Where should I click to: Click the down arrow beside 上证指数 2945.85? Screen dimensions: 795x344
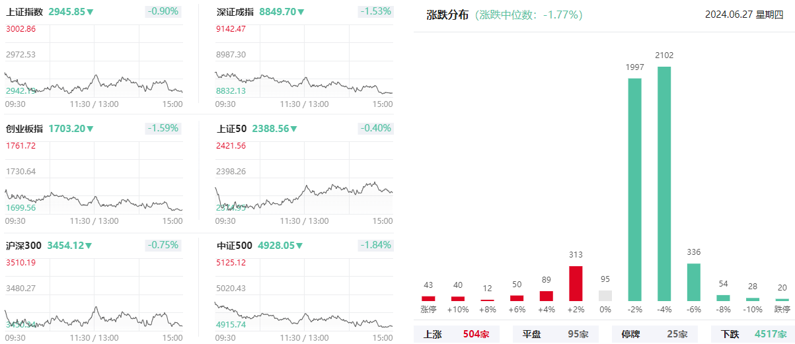[91, 12]
